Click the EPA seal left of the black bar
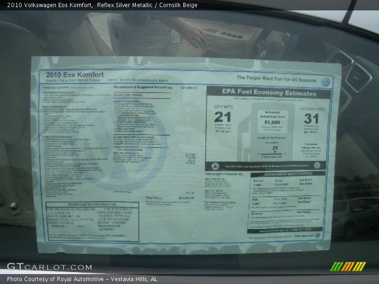 215,166
